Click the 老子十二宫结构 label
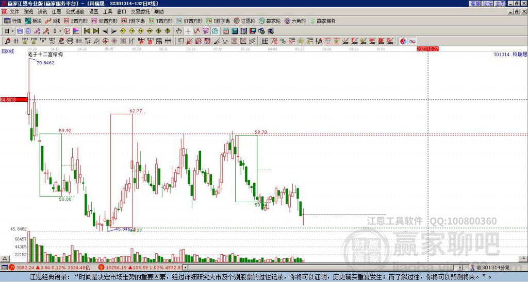The height and width of the screenshot is (282, 528). 45,54
